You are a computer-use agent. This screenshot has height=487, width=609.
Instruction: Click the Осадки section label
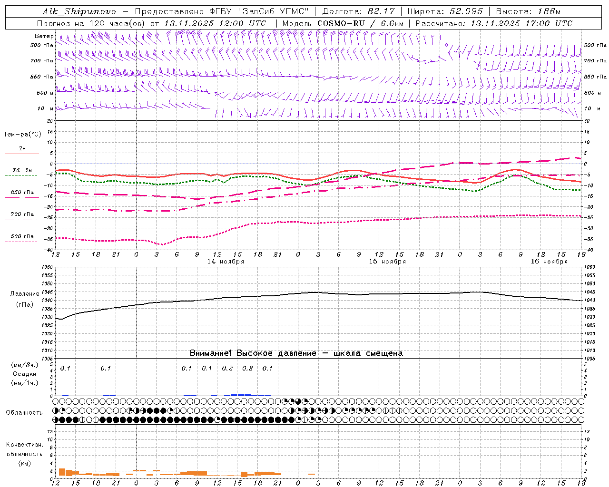click(x=25, y=374)
